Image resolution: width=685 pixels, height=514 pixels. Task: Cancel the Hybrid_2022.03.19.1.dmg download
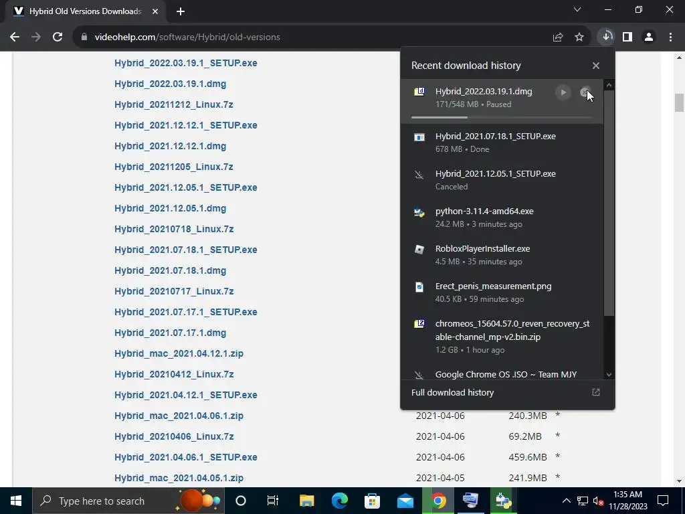[x=585, y=92]
